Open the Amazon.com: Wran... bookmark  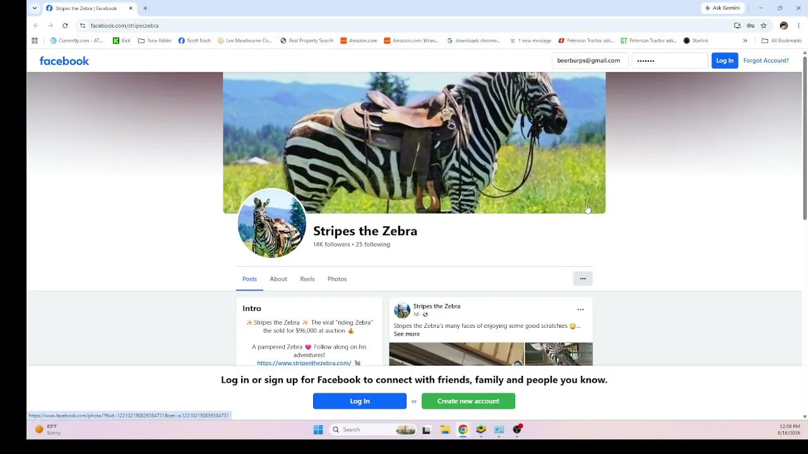coord(411,40)
